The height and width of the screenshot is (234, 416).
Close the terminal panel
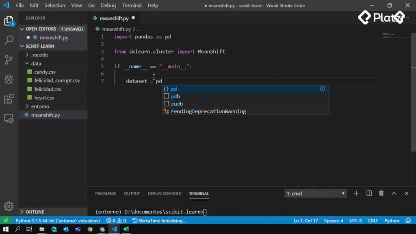[406, 193]
